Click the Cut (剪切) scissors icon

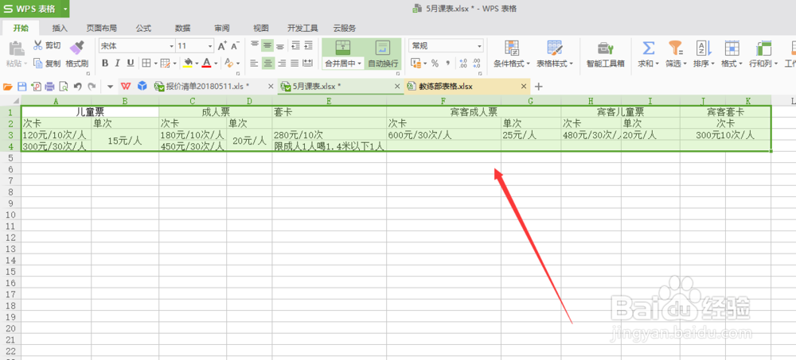38,45
